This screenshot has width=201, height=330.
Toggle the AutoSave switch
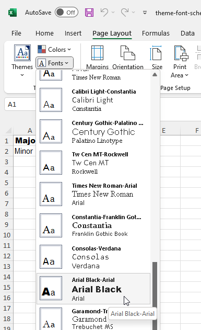coord(66,13)
